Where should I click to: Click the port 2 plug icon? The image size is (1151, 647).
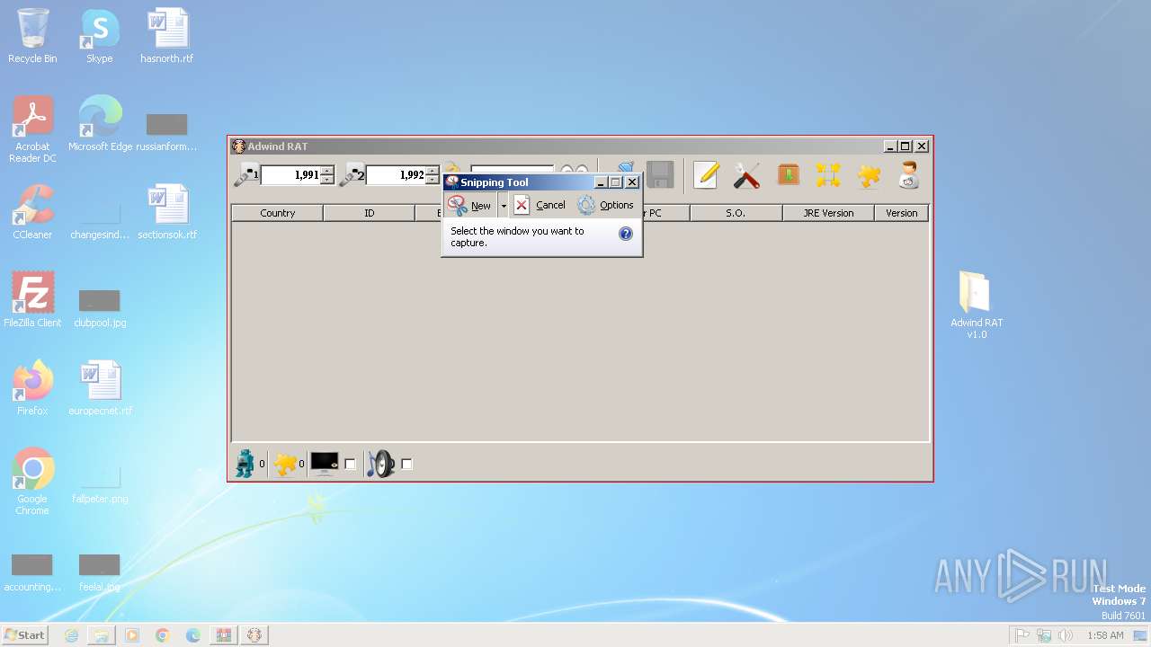click(x=352, y=175)
